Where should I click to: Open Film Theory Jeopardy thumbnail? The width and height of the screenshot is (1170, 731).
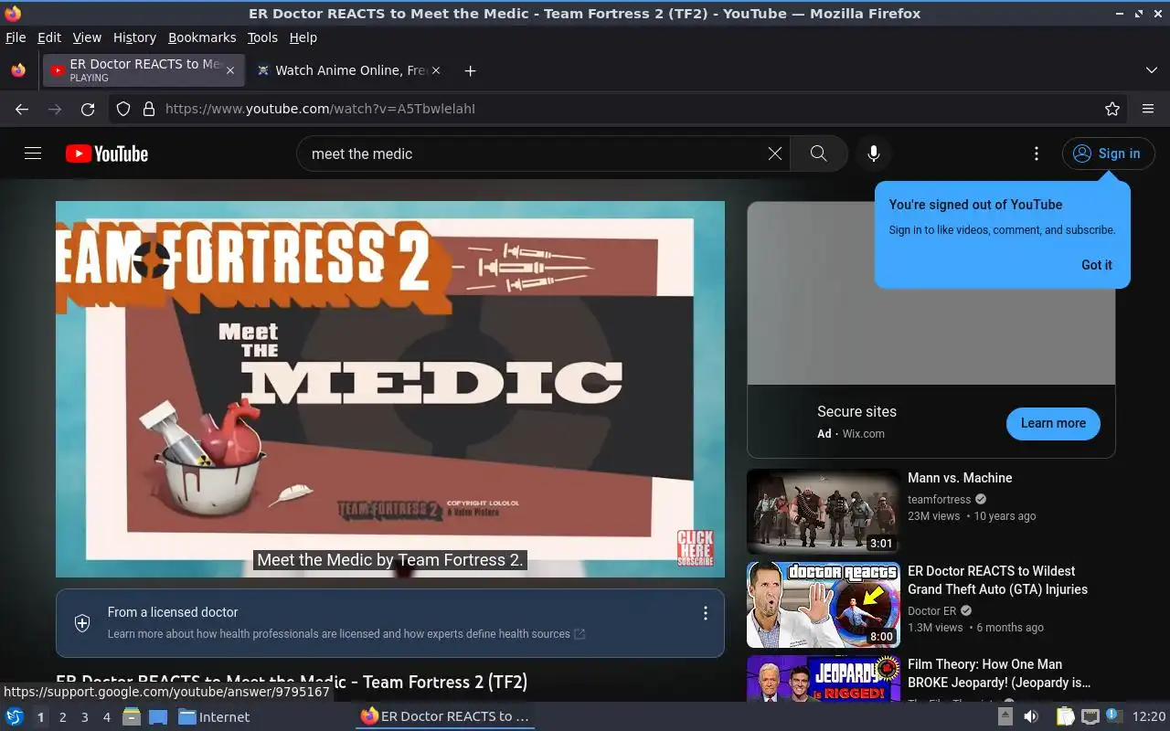(x=824, y=679)
